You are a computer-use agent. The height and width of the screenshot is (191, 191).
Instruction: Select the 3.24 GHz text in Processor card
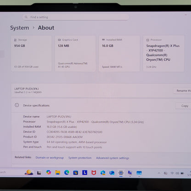pyautogui.click(x=151, y=67)
